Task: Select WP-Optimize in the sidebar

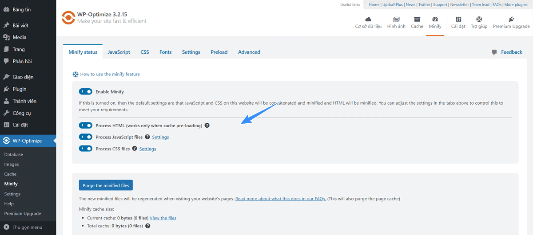Action: (x=28, y=141)
